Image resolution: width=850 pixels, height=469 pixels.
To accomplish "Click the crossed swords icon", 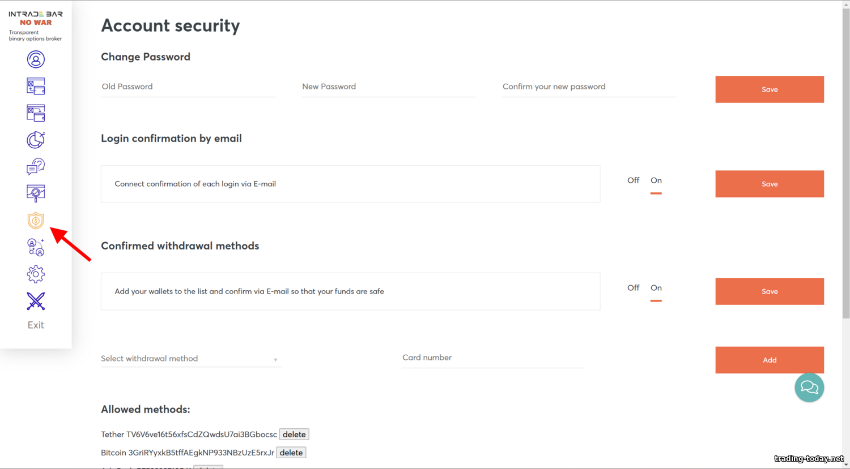I will coord(36,301).
